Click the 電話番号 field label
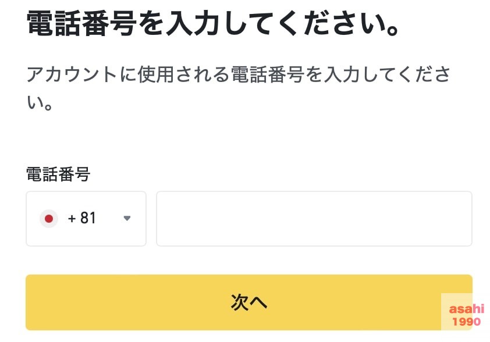 [58, 174]
